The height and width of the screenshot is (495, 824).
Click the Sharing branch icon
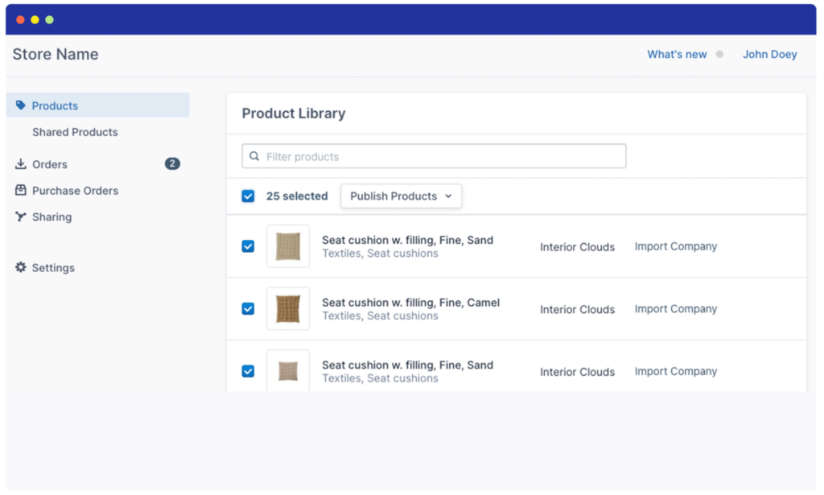pos(20,217)
